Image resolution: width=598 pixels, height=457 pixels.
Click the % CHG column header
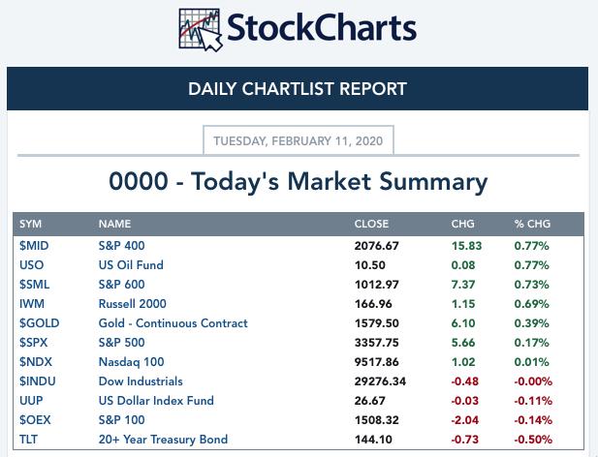coord(532,224)
